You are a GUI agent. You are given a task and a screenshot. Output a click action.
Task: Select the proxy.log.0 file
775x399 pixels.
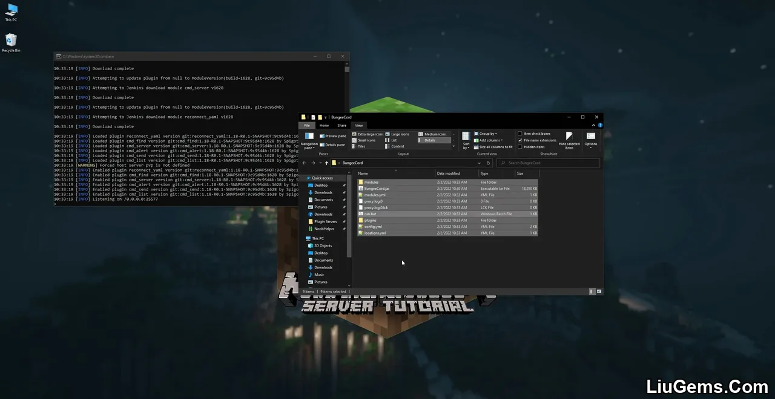coord(447,201)
